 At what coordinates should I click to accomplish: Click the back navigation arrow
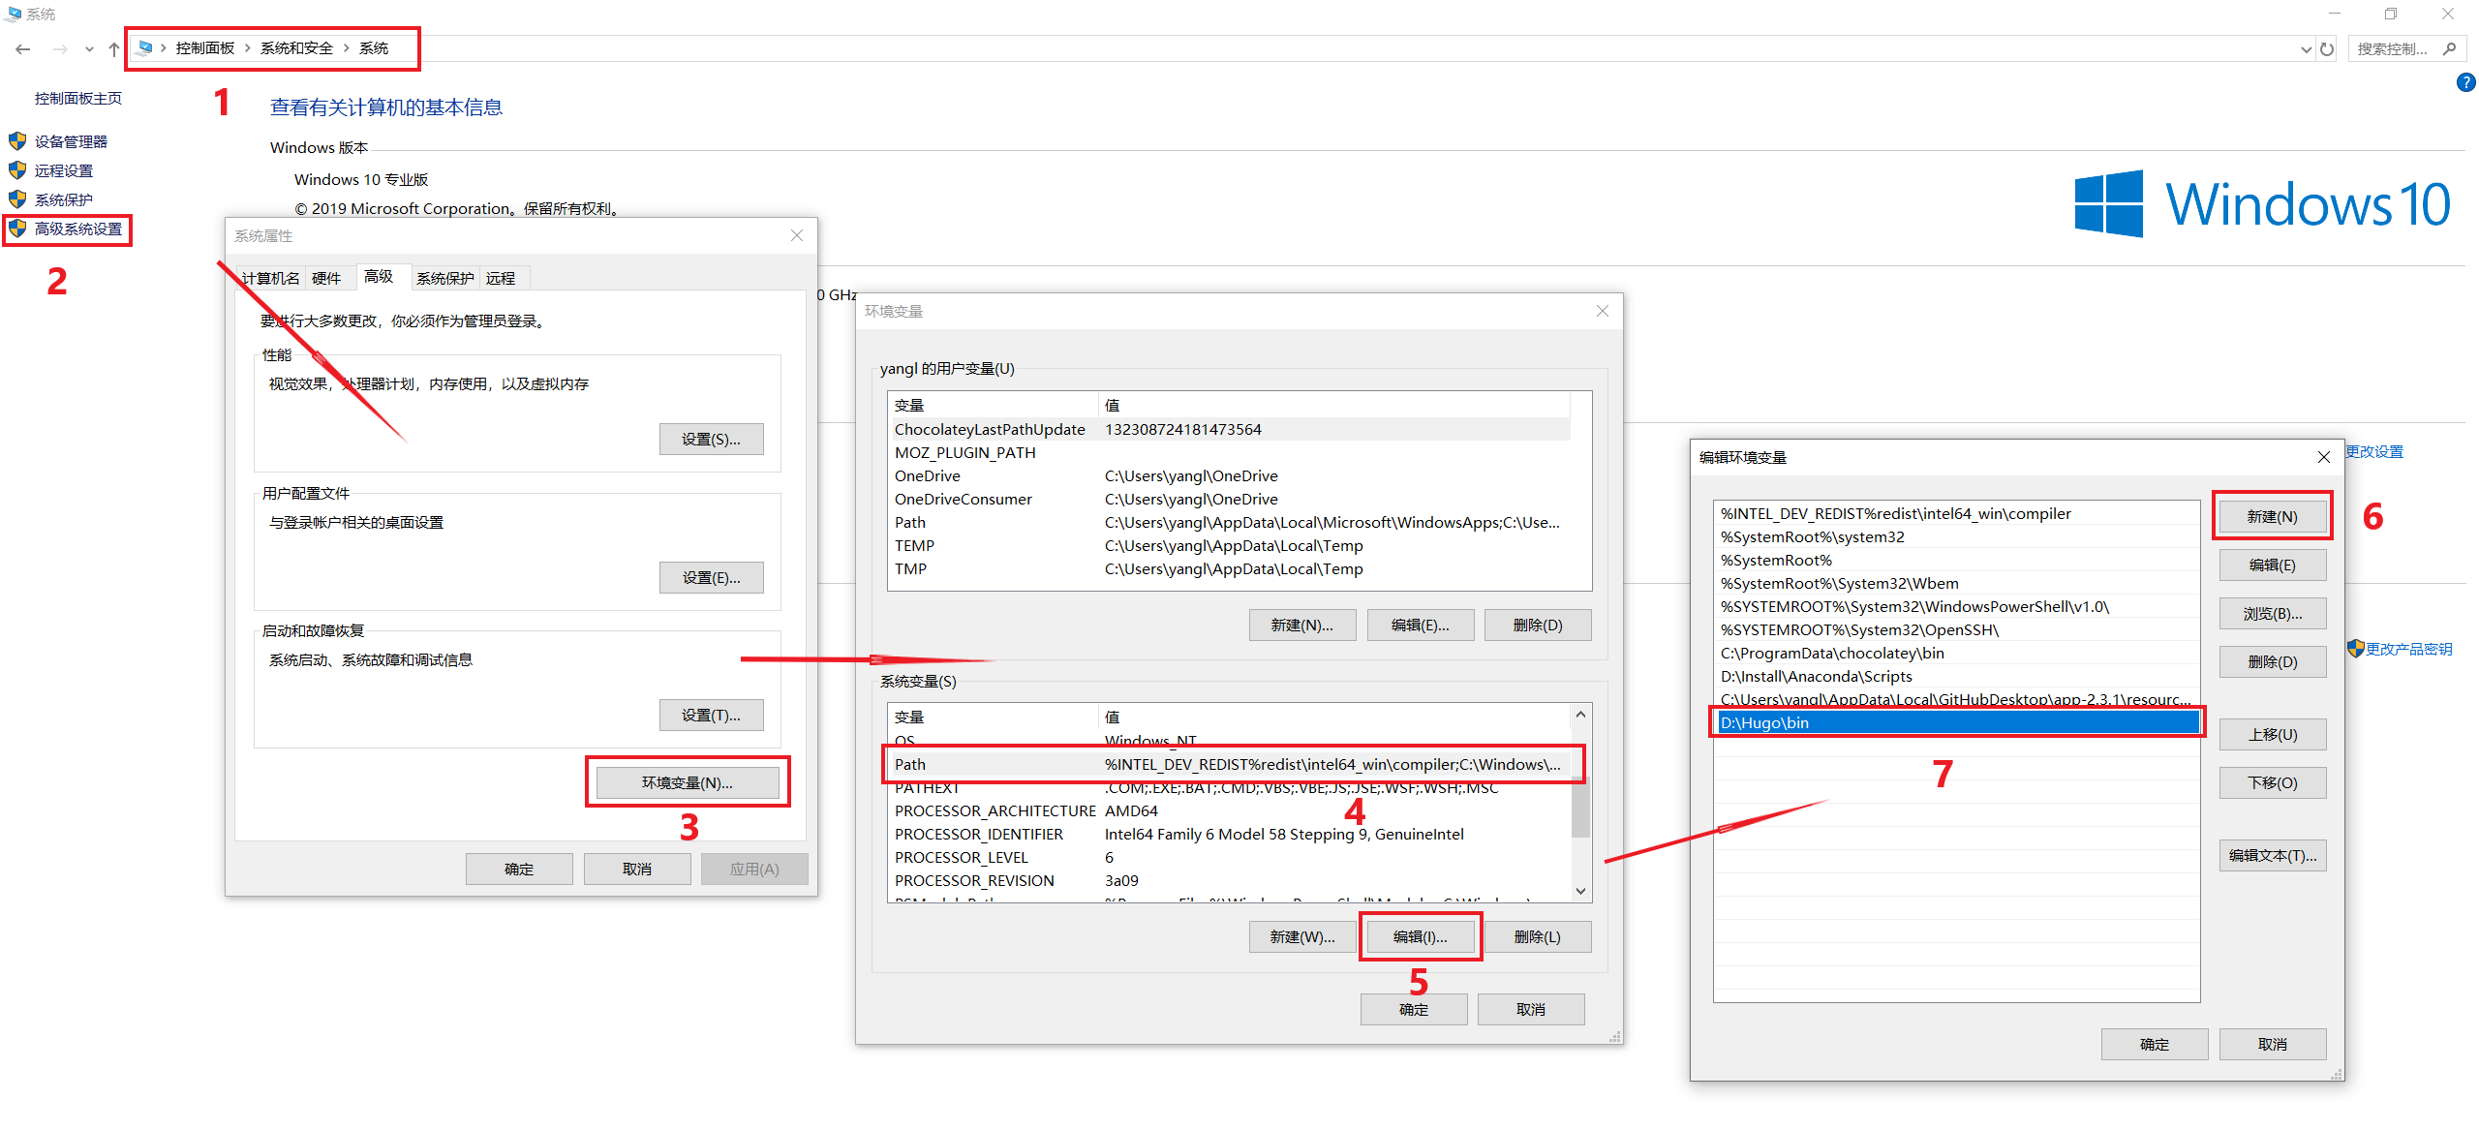point(23,48)
